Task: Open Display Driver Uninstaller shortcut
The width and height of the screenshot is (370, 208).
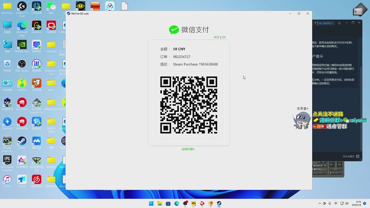Action: 7,144
